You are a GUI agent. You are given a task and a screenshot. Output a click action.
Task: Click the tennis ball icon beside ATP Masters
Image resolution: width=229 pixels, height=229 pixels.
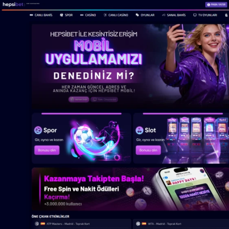click(x=37, y=224)
